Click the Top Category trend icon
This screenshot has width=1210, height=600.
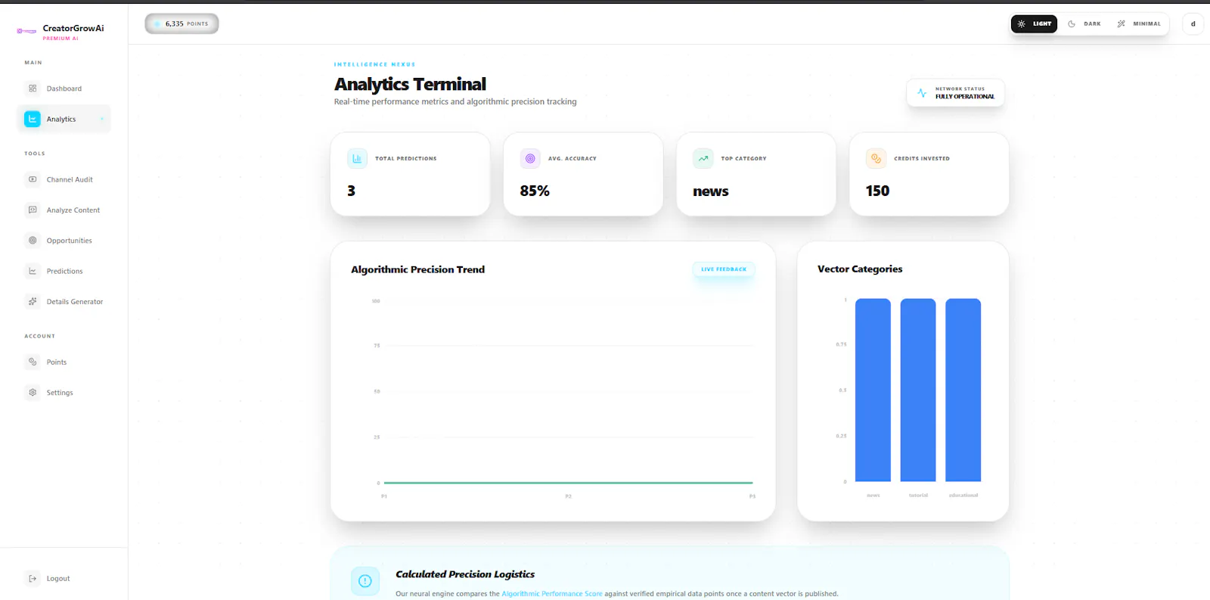tap(703, 158)
